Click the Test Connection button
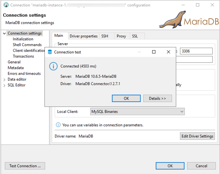This screenshot has height=174, width=220. coord(25,166)
